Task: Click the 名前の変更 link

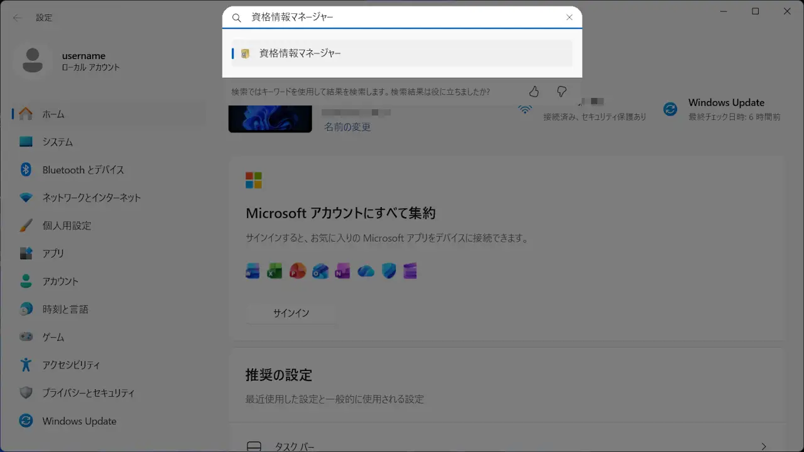Action: 347,127
